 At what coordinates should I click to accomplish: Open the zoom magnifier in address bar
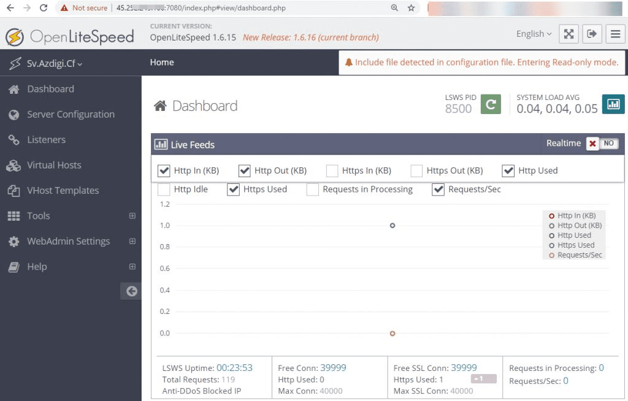(394, 7)
